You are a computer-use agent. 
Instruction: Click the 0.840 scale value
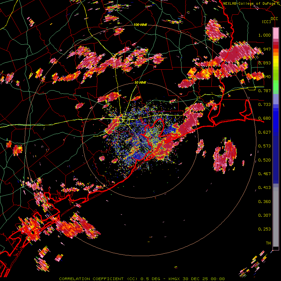click(264, 77)
